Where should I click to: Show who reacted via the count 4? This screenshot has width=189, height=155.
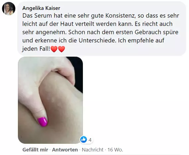pos(90,140)
